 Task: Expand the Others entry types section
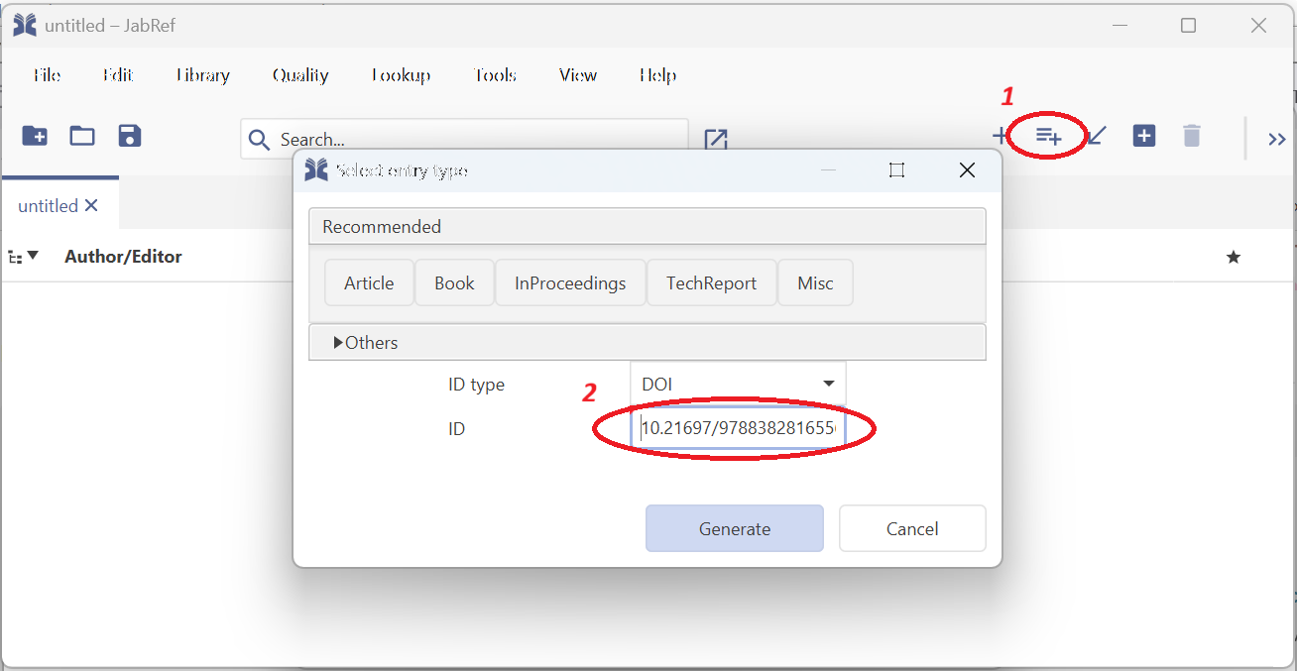pos(366,343)
